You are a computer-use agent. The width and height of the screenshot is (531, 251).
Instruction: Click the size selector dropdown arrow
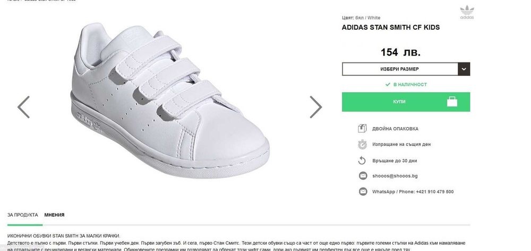464,69
